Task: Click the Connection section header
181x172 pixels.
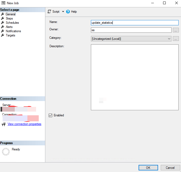Action: coord(22,99)
